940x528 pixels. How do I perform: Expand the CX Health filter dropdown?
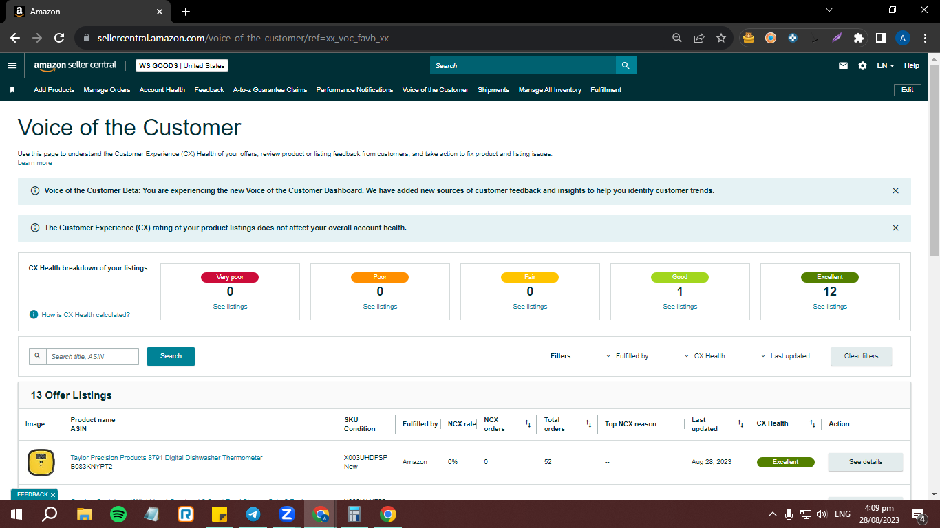705,356
